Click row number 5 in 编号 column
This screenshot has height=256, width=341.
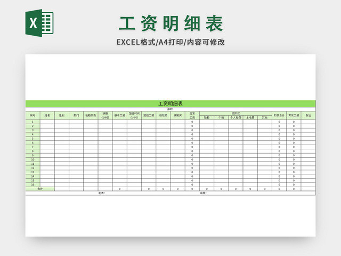coord(33,139)
